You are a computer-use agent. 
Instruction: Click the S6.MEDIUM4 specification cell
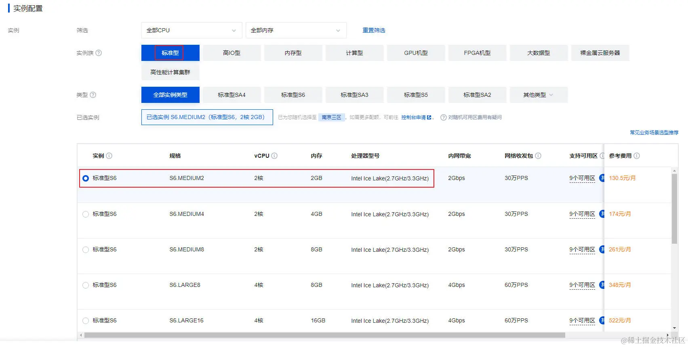coord(187,214)
